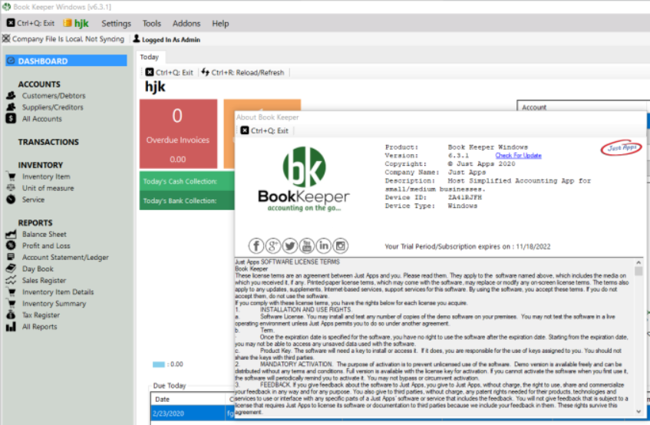
Task: Click Ctrl+Q: Exit in About Book Keeper
Action: click(265, 131)
